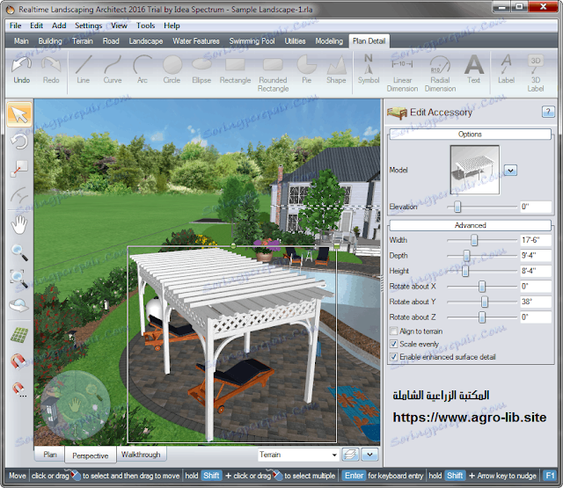Switch to the Terrain tab
This screenshot has height=488, width=563.
tap(83, 41)
